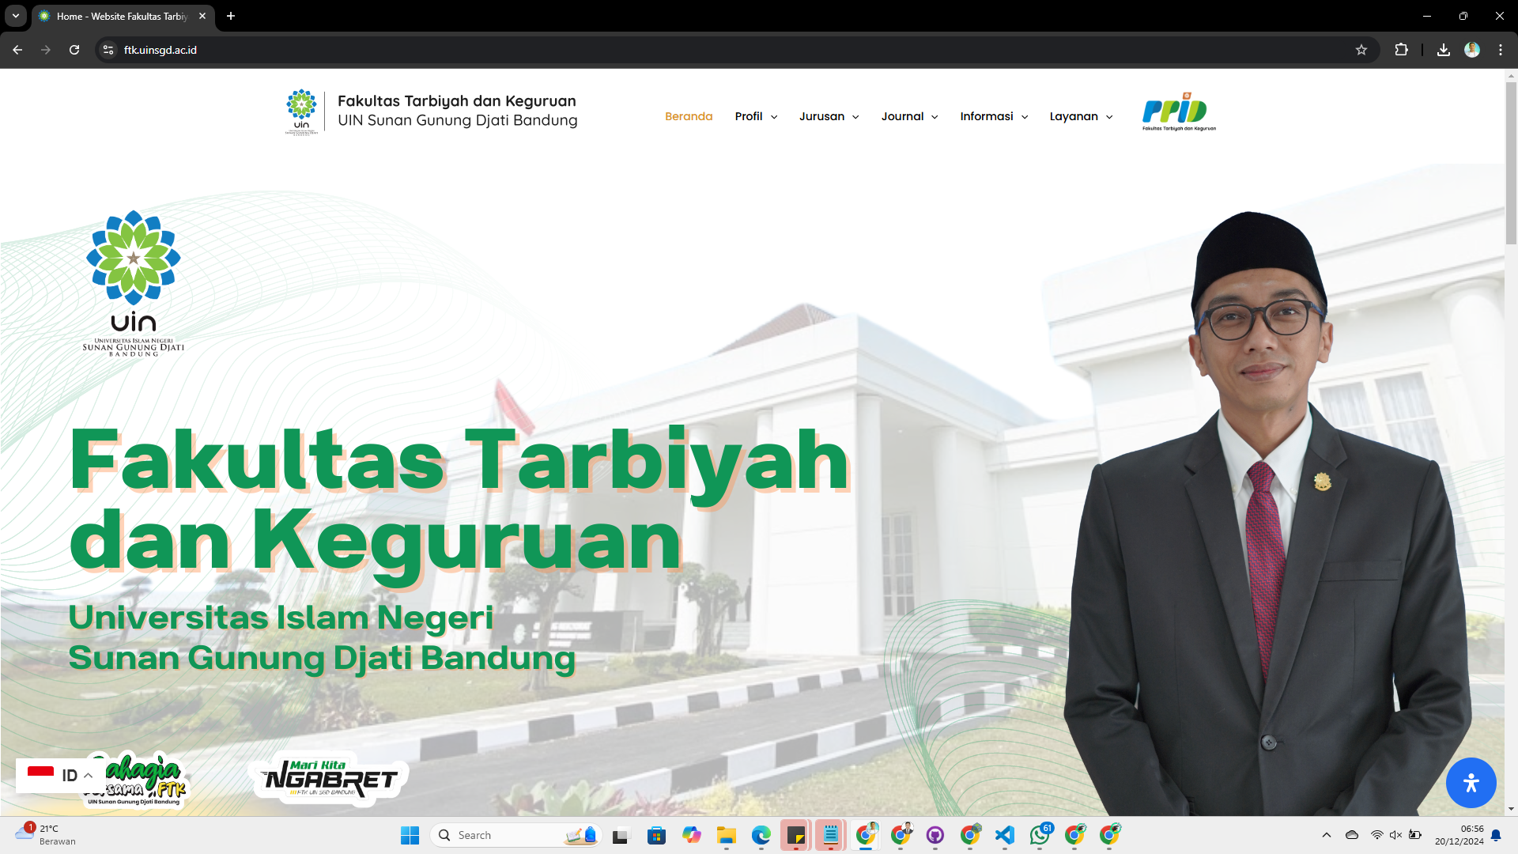1518x854 pixels.
Task: Open the notification bell in the taskbar
Action: (x=1496, y=835)
